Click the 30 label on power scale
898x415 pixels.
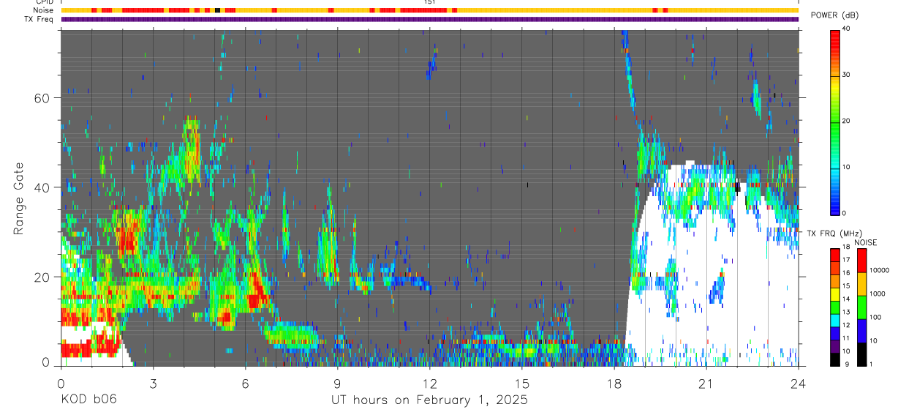click(x=846, y=75)
